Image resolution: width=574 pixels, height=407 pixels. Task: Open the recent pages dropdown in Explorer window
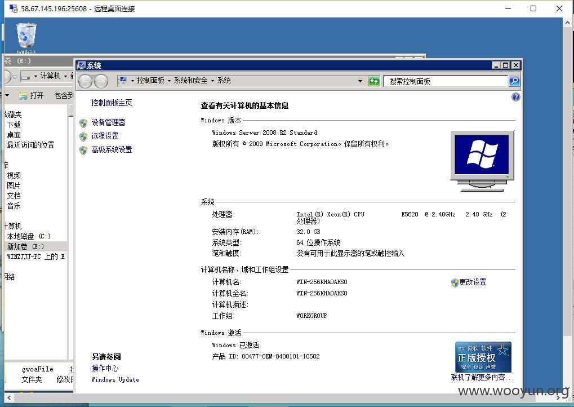click(x=15, y=77)
